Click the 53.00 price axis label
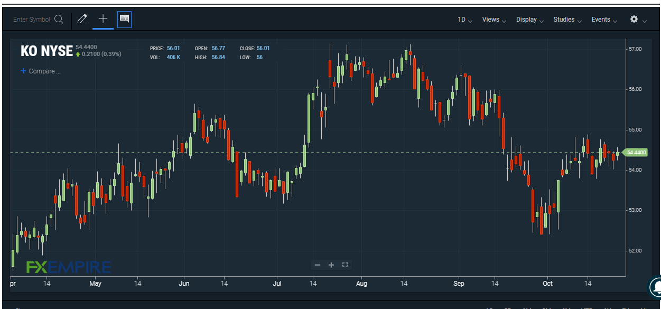 point(635,210)
